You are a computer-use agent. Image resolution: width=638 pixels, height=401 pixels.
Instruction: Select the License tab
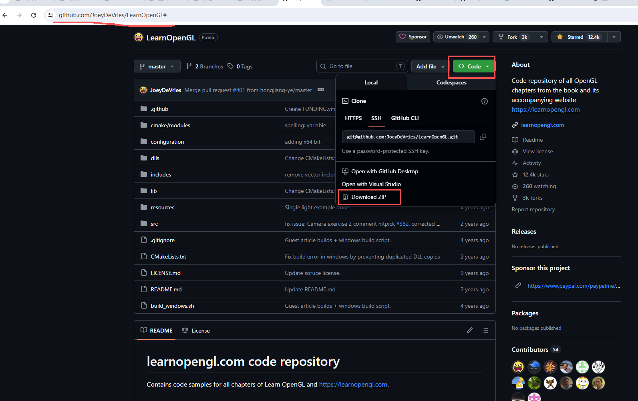[x=195, y=331]
